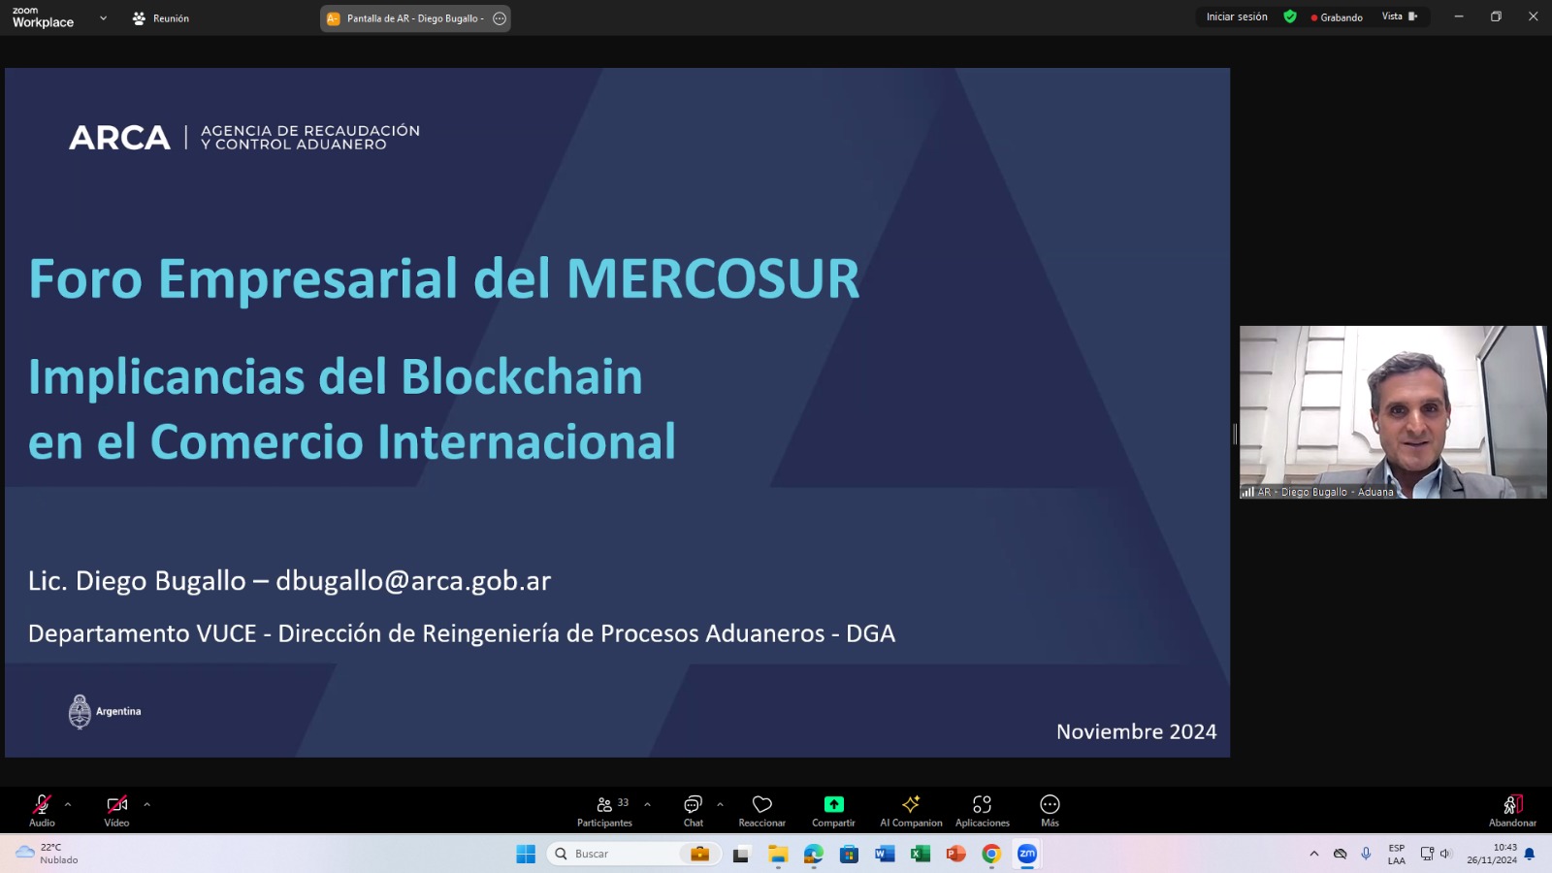Expand the participants options chevron
The width and height of the screenshot is (1552, 873).
pyautogui.click(x=647, y=804)
